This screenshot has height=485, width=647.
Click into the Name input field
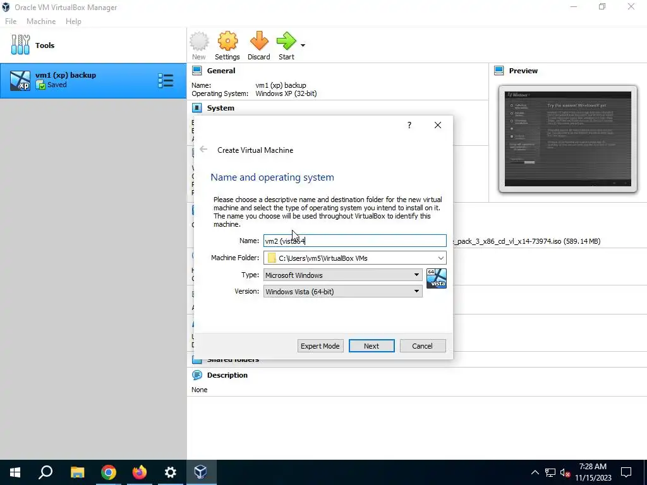click(355, 241)
